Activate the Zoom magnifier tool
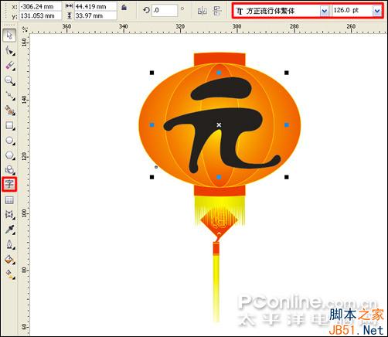 pyautogui.click(x=9, y=80)
